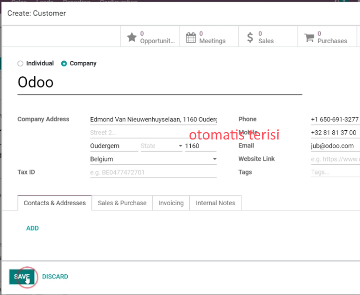Click the Opportunities count label
The image size is (360, 295).
pyautogui.click(x=142, y=34)
